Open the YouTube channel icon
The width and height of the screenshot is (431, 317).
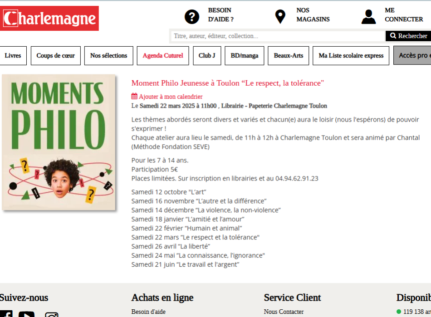click(26, 314)
